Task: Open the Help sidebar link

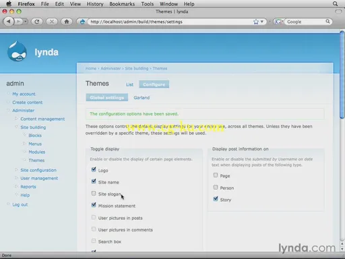Action: click(x=25, y=195)
